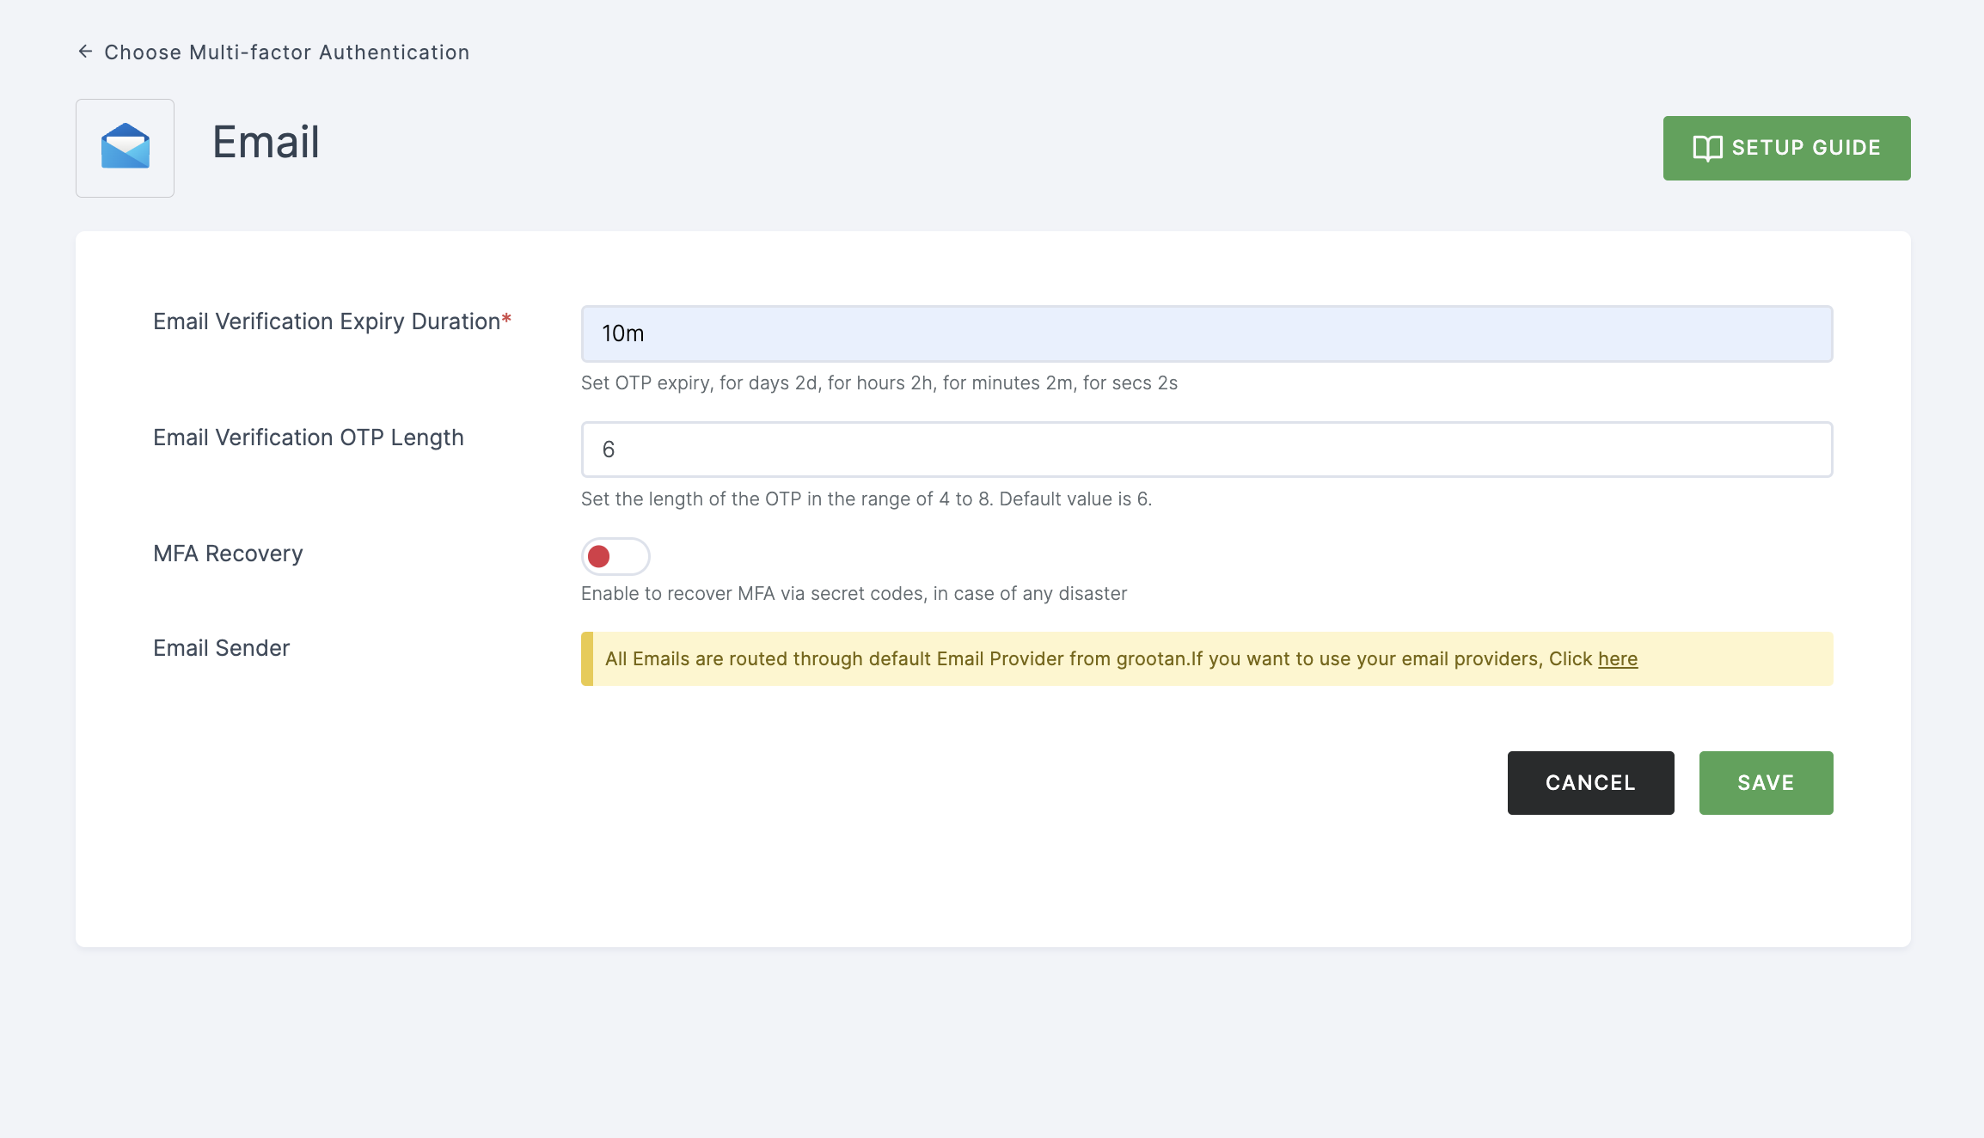Click the yellow default Email Provider notice
The width and height of the screenshot is (1984, 1138).
pyautogui.click(x=1207, y=659)
